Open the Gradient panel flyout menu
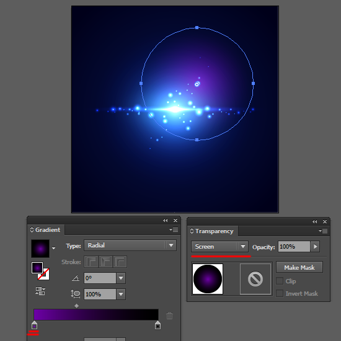 (174, 229)
